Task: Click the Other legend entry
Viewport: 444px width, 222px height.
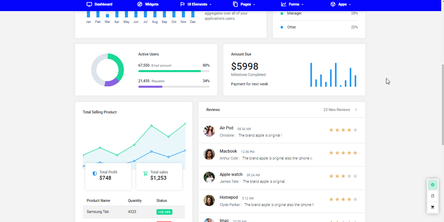Action: pos(319,27)
